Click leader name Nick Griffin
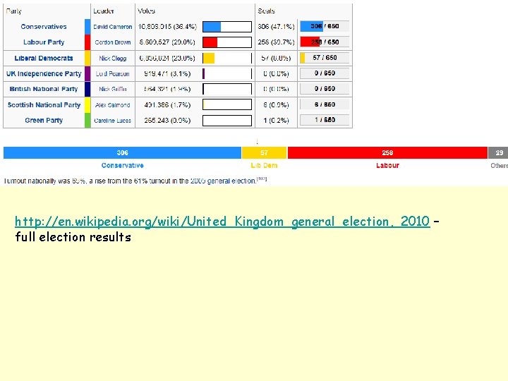The width and height of the screenshot is (508, 381). 113,89
